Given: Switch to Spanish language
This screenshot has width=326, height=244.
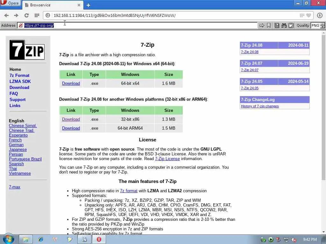Looking at the screenshot, I should [x=16, y=164].
